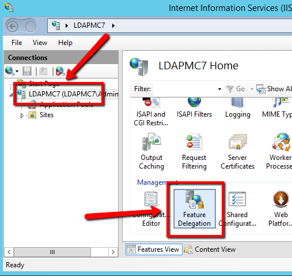
Task: Click the Connections panel header
Action: (x=61, y=58)
